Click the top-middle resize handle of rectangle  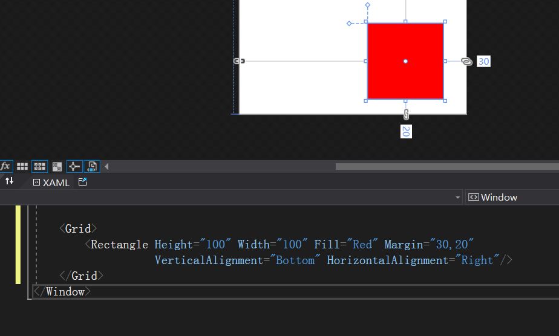(x=405, y=22)
